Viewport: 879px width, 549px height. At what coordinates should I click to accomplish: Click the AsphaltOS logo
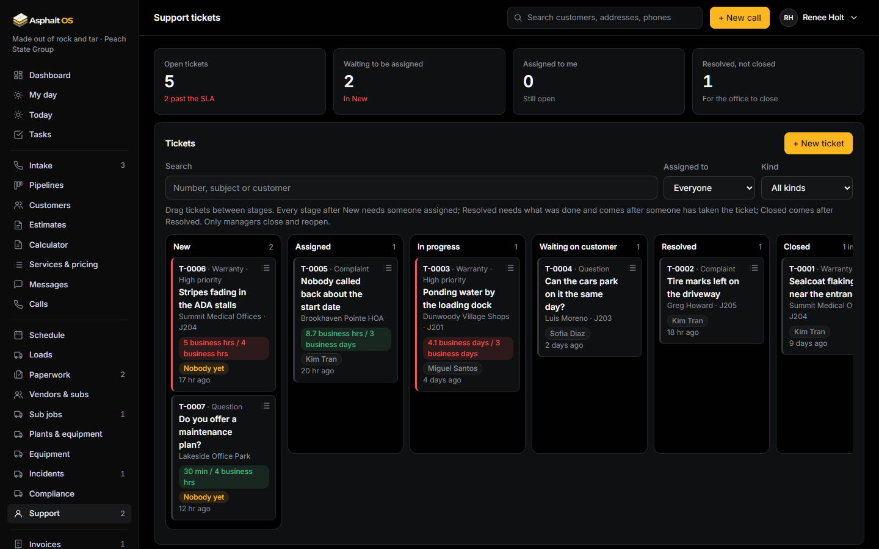pos(43,20)
